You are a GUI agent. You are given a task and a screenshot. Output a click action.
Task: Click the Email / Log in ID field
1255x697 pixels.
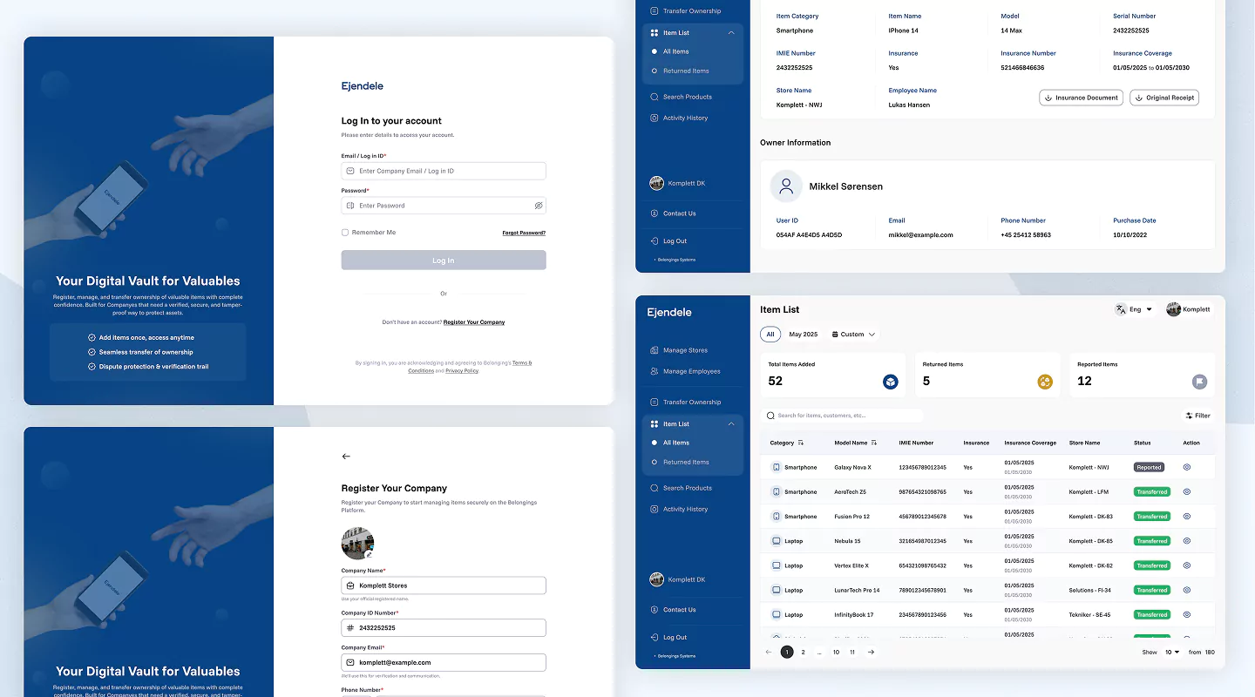pyautogui.click(x=444, y=171)
